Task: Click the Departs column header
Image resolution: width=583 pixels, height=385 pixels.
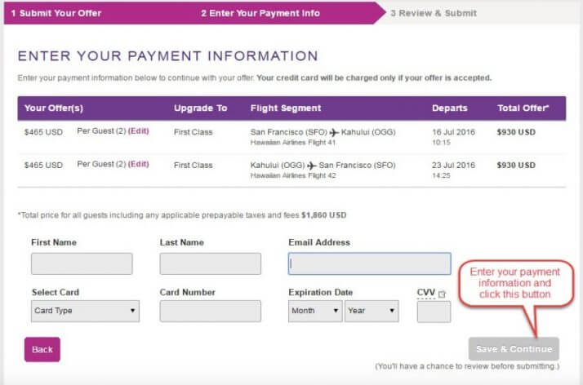Action: [450, 108]
